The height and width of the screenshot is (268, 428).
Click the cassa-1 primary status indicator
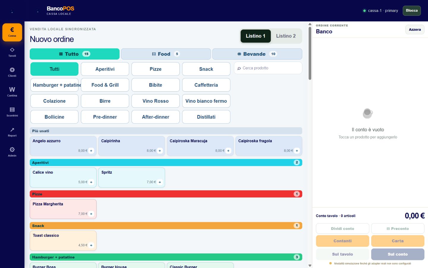(x=380, y=11)
